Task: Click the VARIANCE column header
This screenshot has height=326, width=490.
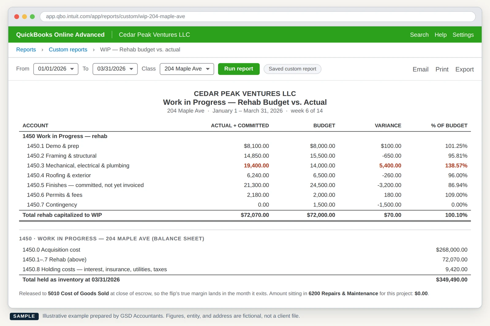Action: pos(388,125)
